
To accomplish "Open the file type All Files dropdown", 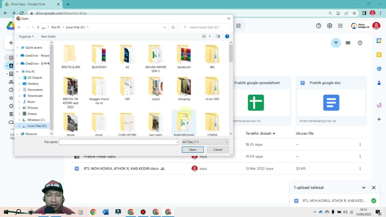I will 205,142.
